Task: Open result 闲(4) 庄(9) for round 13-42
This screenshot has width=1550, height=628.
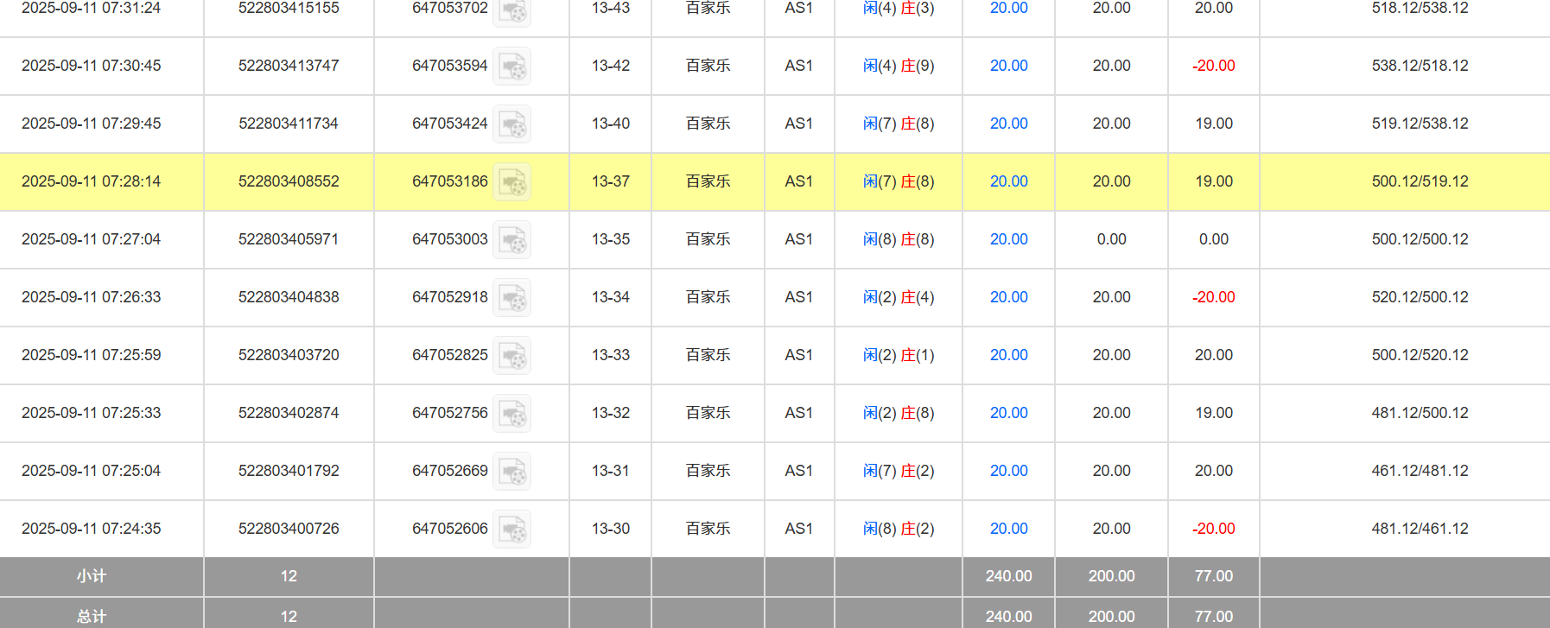Action: coord(899,66)
